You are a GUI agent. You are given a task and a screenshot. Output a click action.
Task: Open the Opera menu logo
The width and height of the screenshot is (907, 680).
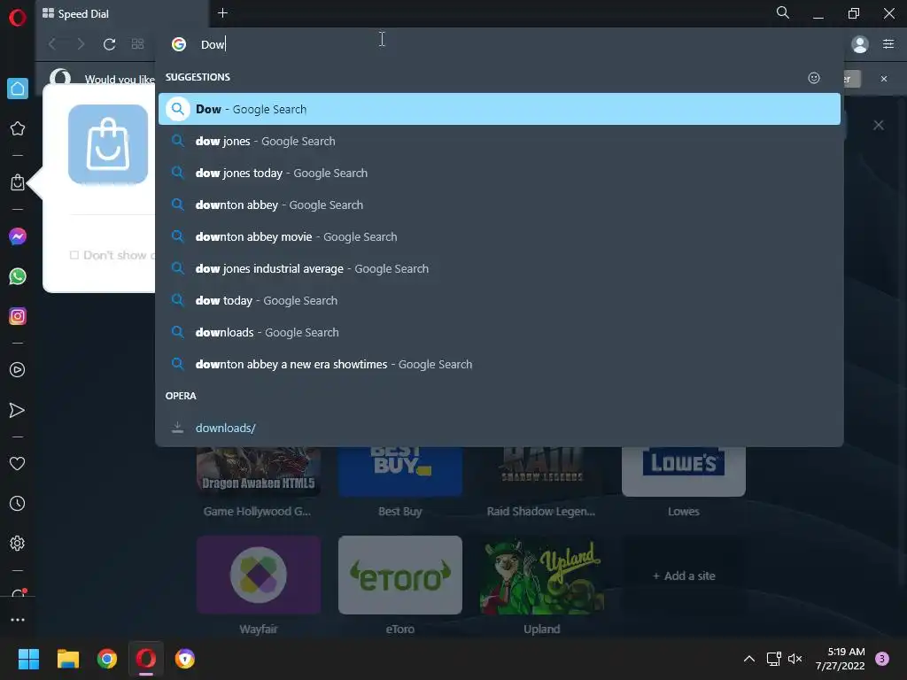pos(18,18)
